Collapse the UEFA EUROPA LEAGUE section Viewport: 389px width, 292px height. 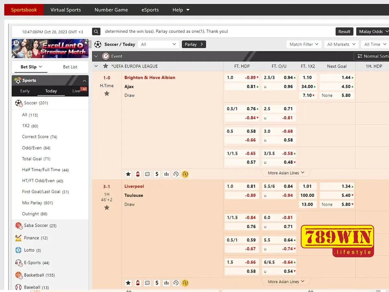pyautogui.click(x=96, y=66)
